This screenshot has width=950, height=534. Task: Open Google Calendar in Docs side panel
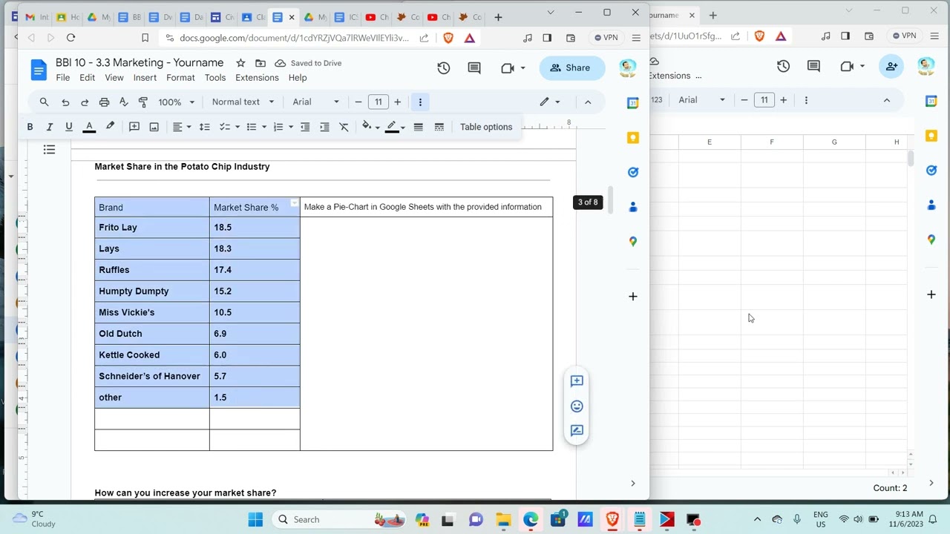pos(633,103)
